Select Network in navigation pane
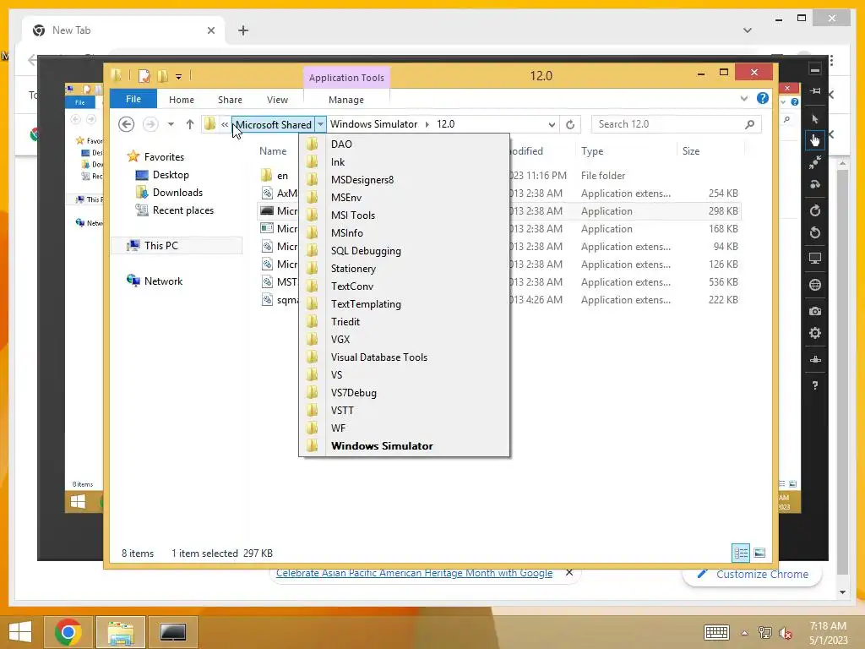This screenshot has width=865, height=649. click(163, 281)
